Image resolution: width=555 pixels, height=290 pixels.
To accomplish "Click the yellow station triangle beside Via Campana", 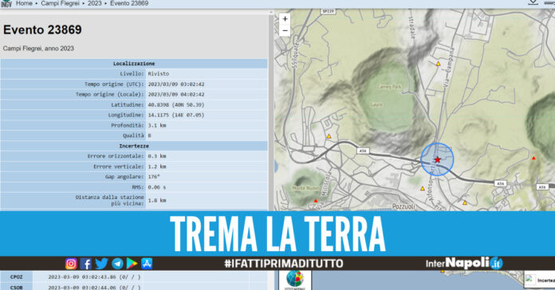I will (x=439, y=64).
